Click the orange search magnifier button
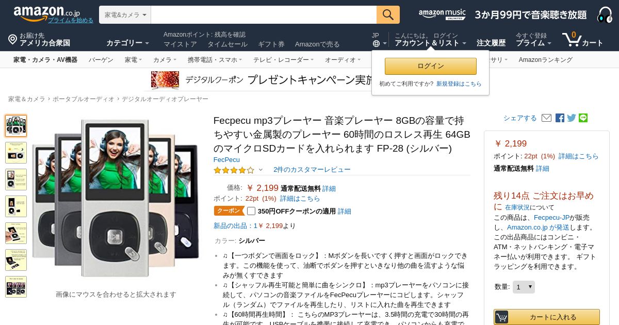Viewport: 619px width, 325px height. tap(388, 15)
